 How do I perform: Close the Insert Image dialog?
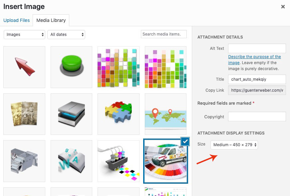point(283,7)
